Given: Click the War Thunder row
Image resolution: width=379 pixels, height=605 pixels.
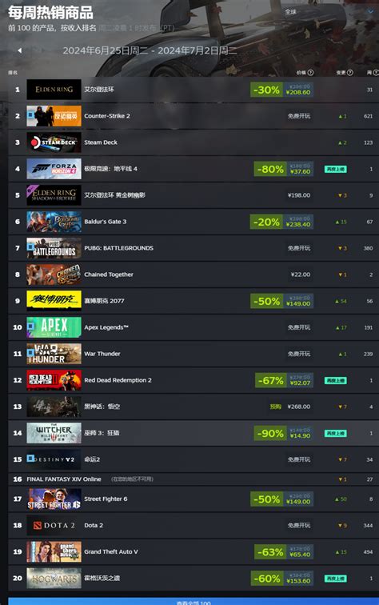Looking at the screenshot, I should 193,354.
